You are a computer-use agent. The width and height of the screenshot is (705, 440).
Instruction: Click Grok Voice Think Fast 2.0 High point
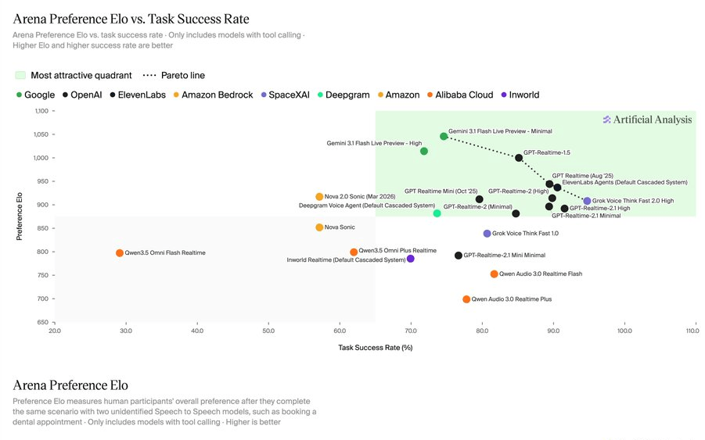pos(587,201)
